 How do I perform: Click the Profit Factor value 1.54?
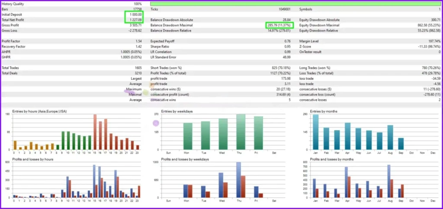pos(138,42)
